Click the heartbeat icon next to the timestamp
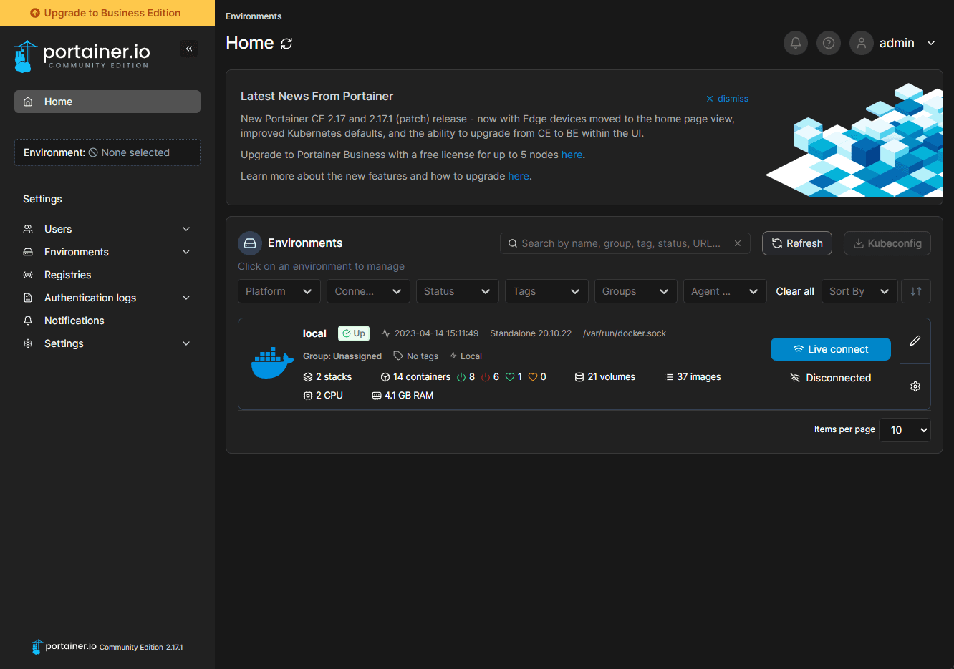The image size is (954, 669). [386, 333]
